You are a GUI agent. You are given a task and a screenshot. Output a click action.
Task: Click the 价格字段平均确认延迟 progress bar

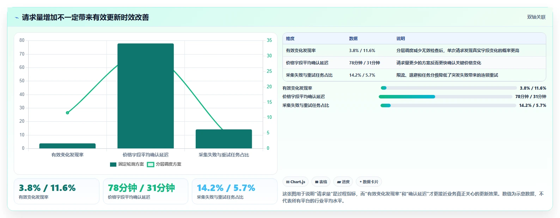tap(445, 97)
